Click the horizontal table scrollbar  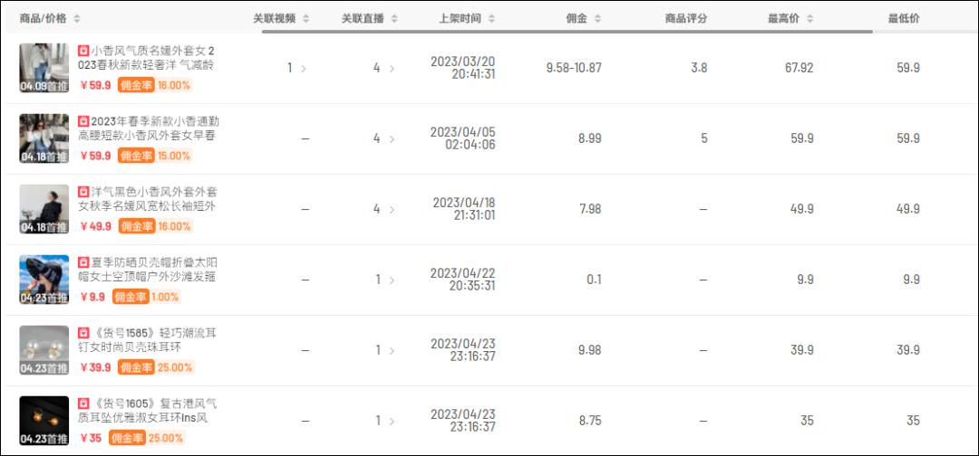(x=567, y=32)
